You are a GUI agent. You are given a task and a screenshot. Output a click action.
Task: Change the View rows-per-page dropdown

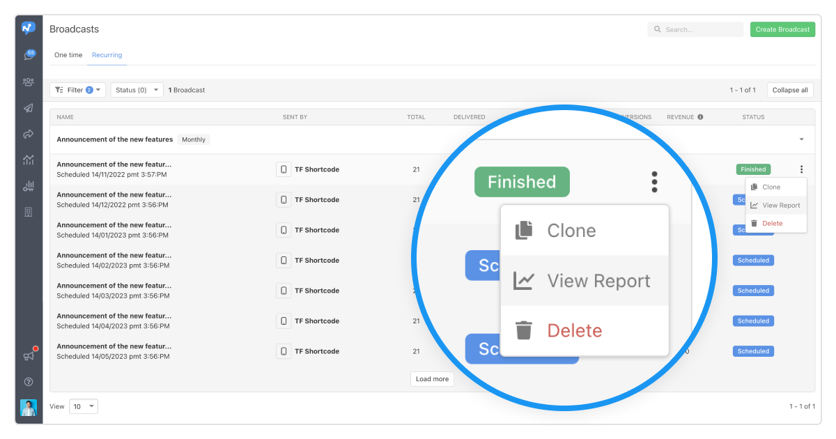(84, 406)
